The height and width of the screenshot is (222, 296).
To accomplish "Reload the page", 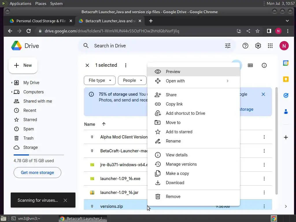I will (x=29, y=31).
